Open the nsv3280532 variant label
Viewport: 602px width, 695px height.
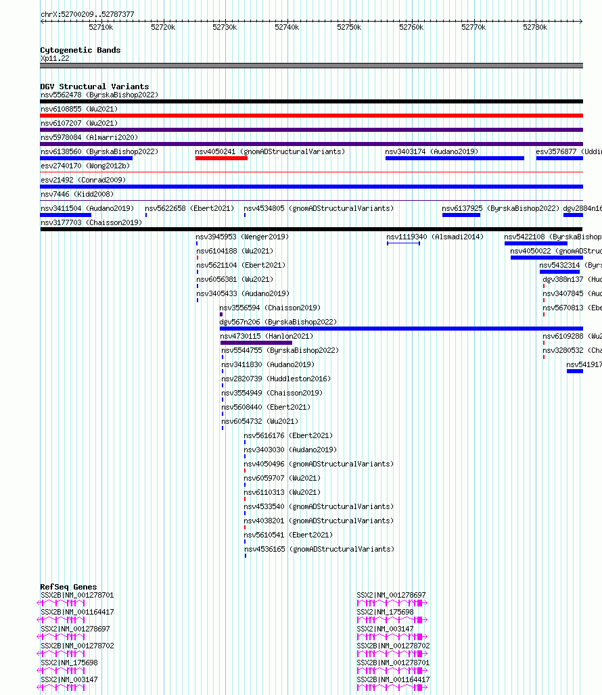coord(572,350)
